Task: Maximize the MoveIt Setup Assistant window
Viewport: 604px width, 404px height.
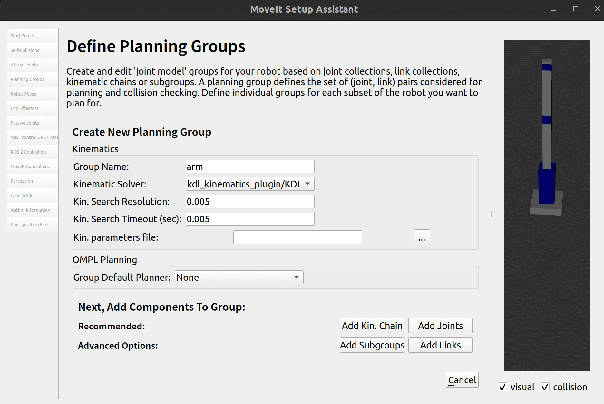Action: (575, 9)
